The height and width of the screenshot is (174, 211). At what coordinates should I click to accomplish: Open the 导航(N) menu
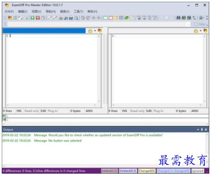point(51,12)
